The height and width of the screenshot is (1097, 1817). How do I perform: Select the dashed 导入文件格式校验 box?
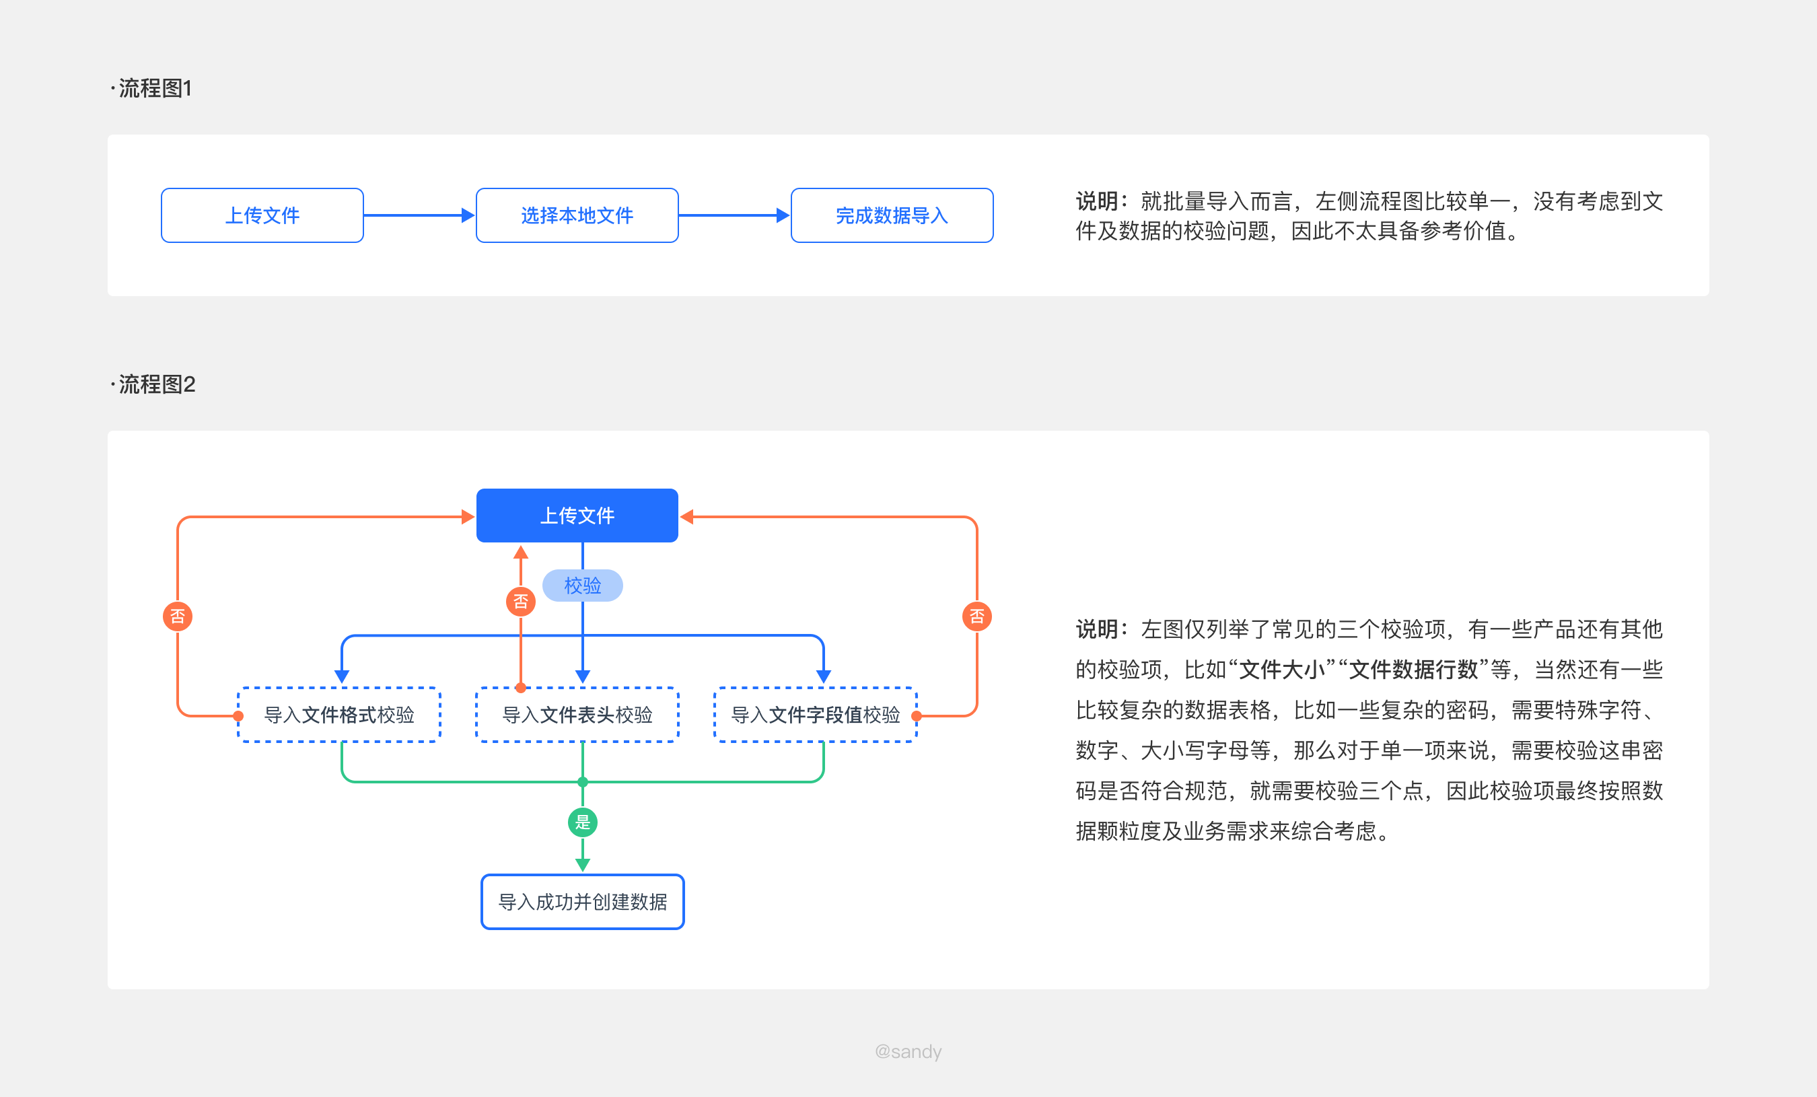tap(339, 714)
